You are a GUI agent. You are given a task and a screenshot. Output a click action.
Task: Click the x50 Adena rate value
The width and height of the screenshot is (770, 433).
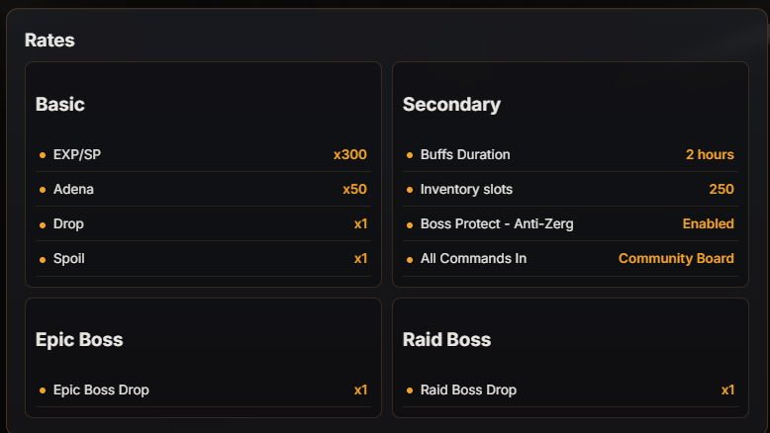[354, 189]
